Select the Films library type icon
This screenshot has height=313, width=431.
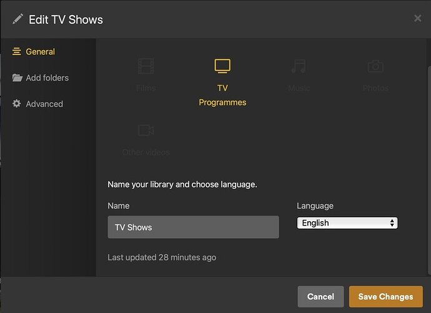[x=146, y=66]
